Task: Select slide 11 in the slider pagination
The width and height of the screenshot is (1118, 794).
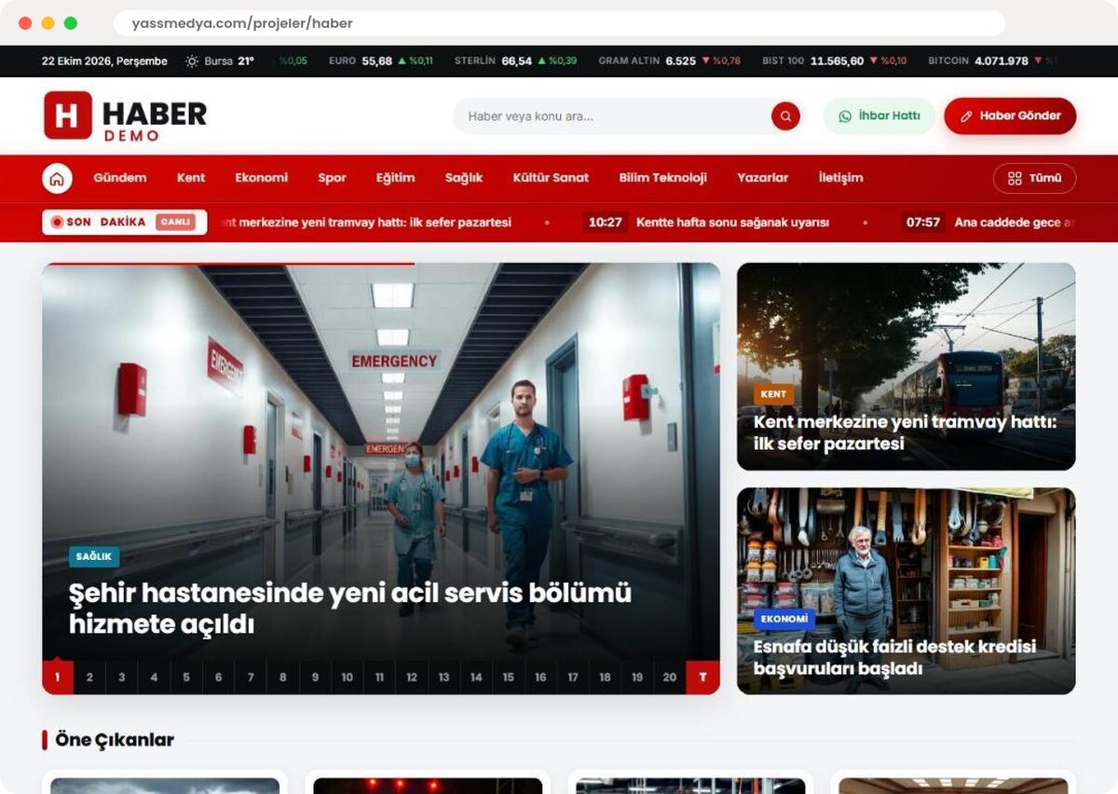Action: (379, 678)
